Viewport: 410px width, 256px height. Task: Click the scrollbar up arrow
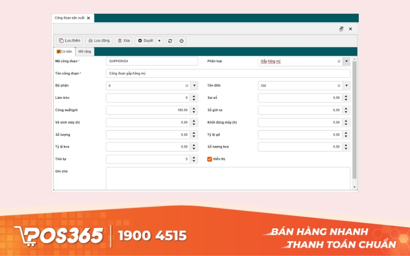[x=354, y=59]
